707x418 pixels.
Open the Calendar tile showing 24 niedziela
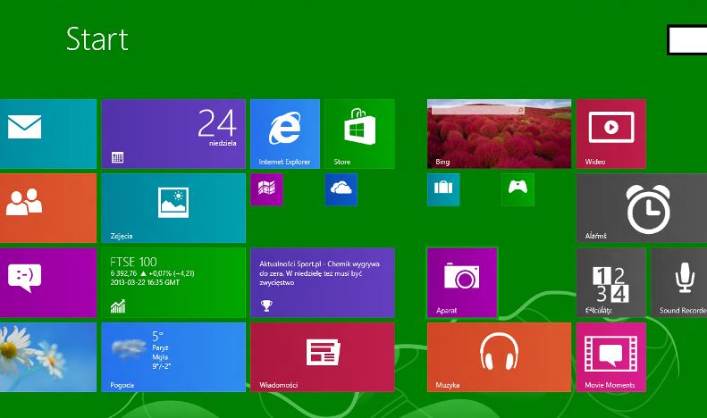[173, 134]
